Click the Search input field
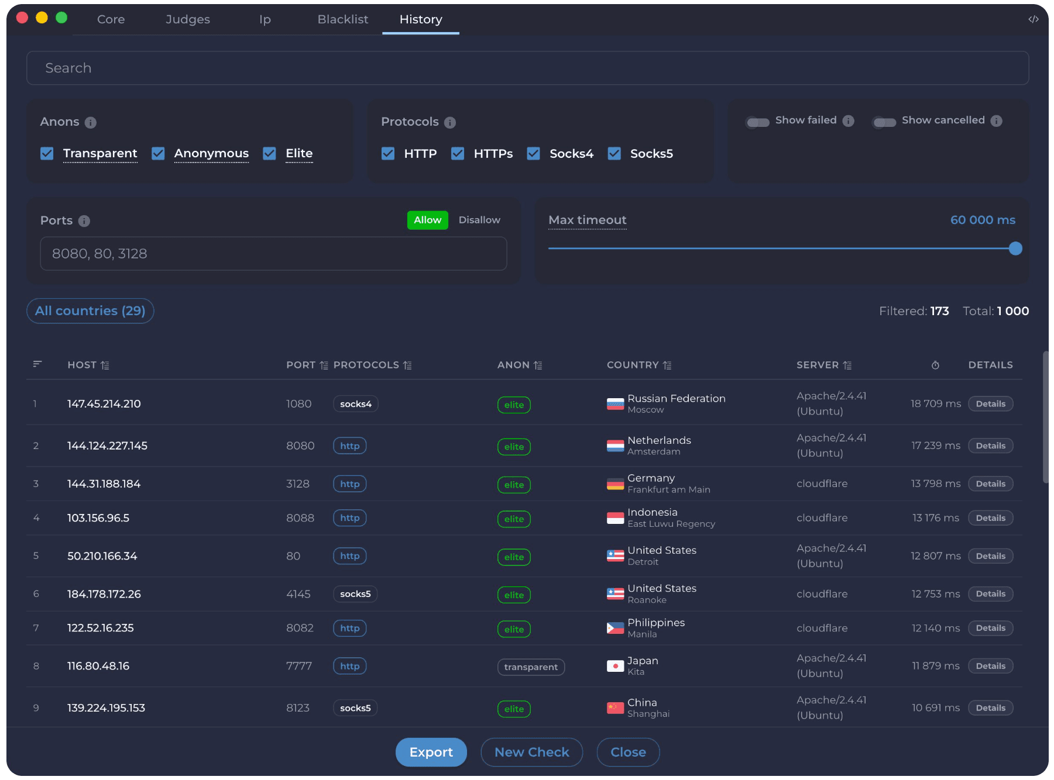The image size is (1054, 780). [528, 68]
